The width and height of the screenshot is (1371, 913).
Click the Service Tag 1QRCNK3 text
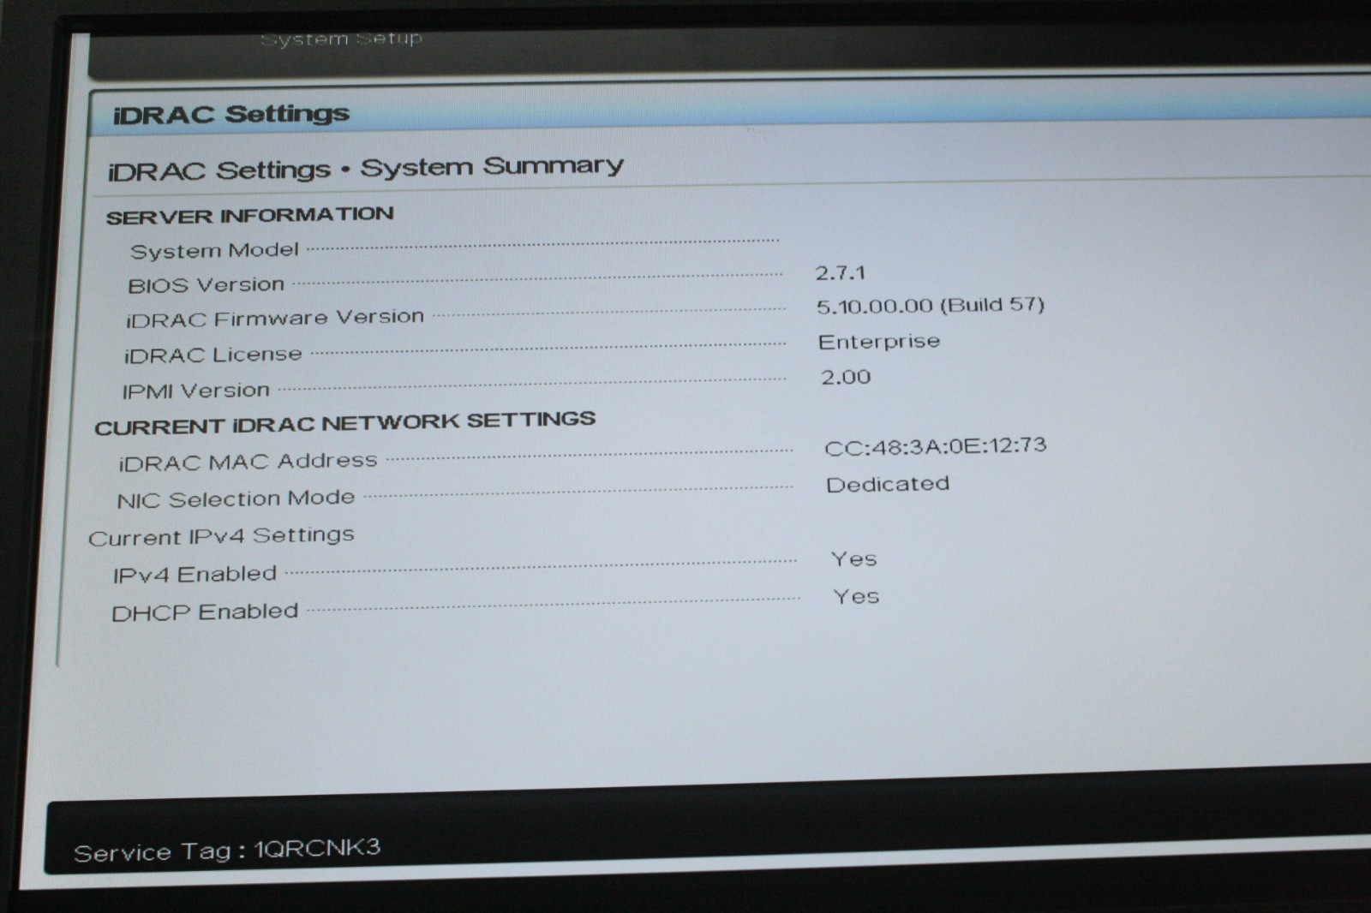tap(227, 850)
